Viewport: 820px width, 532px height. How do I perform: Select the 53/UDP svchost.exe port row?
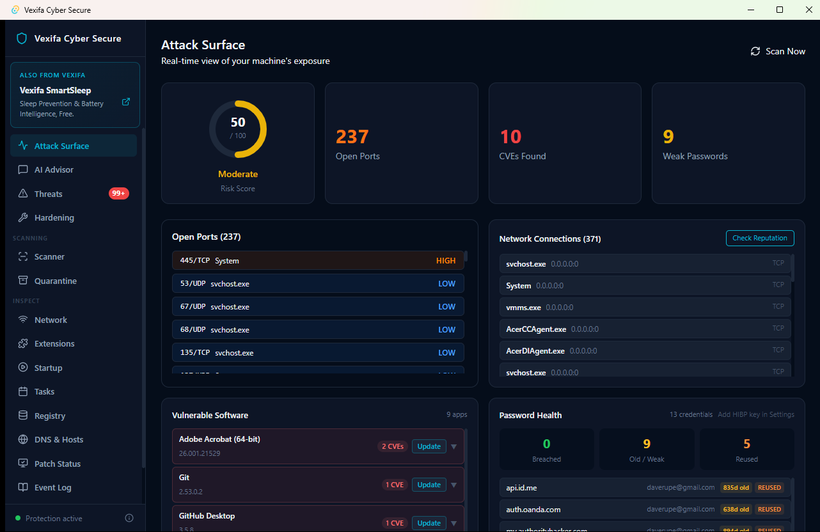coord(318,283)
